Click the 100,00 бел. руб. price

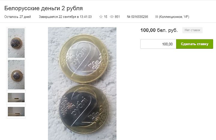(x=159, y=30)
